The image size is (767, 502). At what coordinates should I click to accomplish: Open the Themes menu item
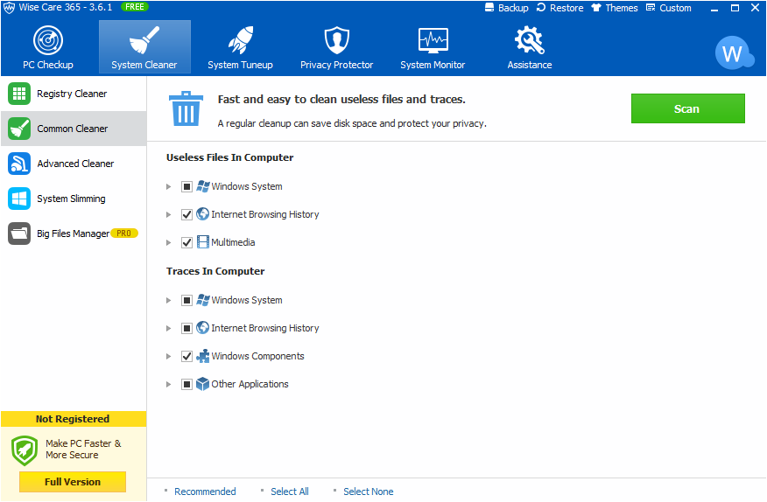click(615, 8)
